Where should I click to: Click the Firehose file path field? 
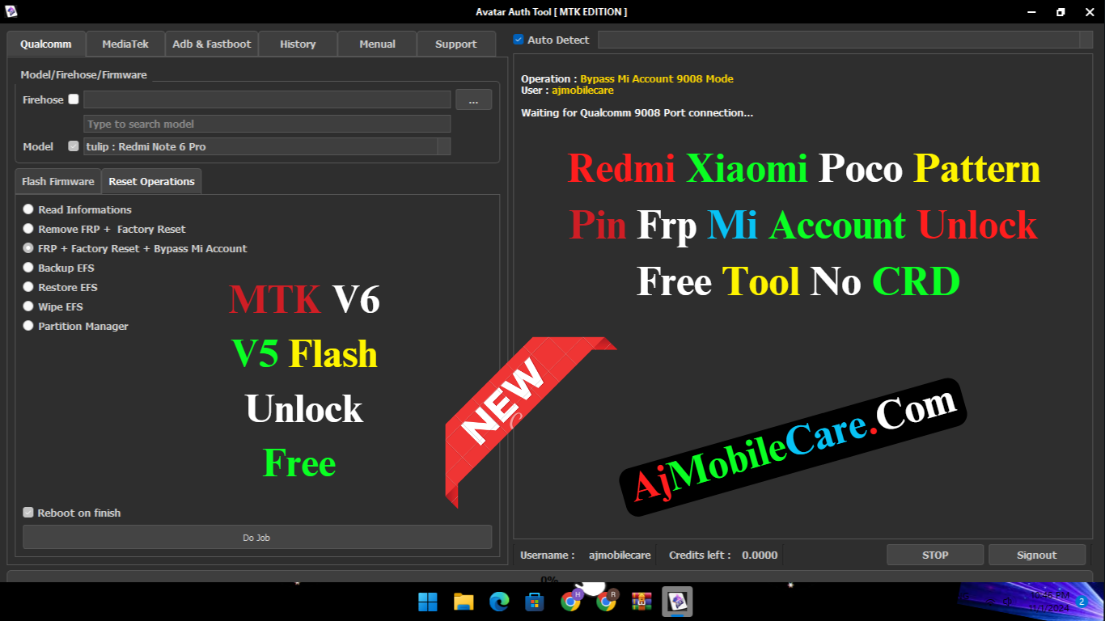point(267,99)
